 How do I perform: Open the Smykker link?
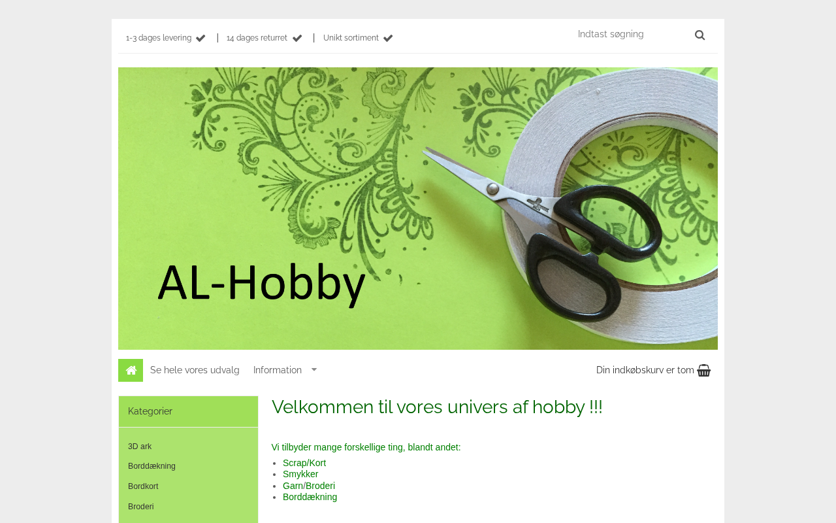300,474
